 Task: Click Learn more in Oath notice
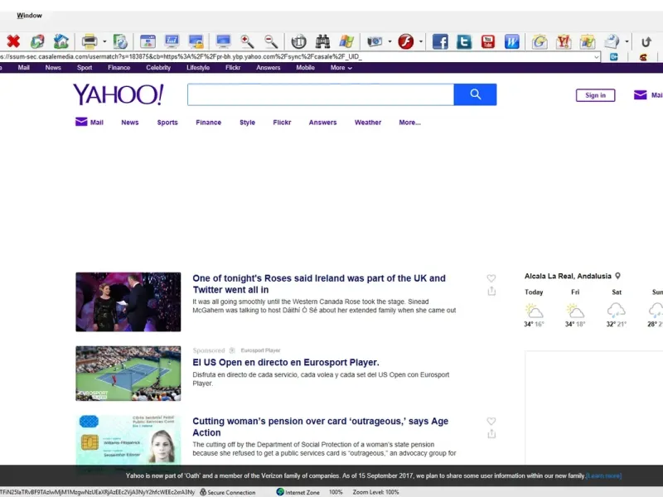click(604, 475)
